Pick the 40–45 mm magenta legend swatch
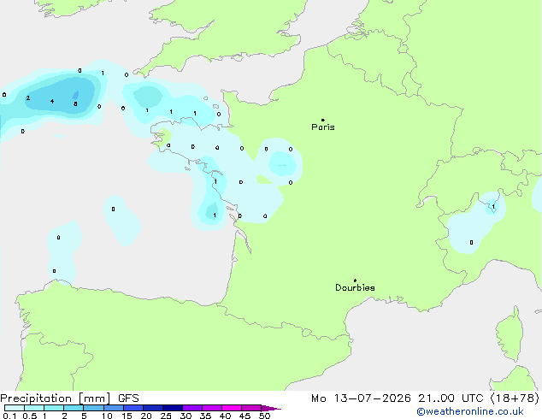Screen dimensions: 542x419 (232, 408)
